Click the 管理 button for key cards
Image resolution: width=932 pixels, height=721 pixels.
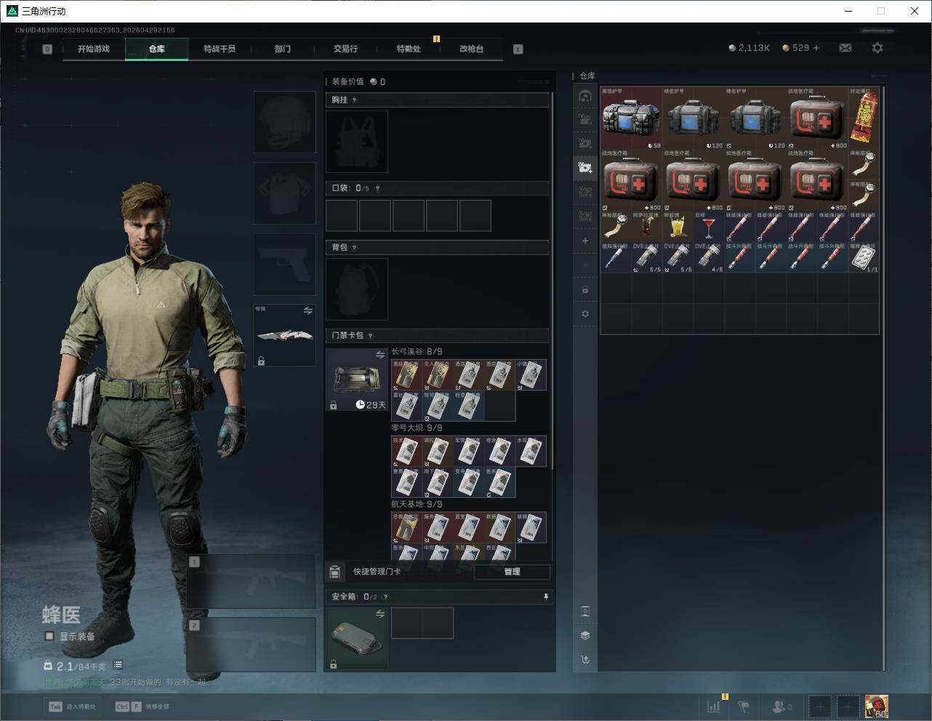tap(512, 572)
